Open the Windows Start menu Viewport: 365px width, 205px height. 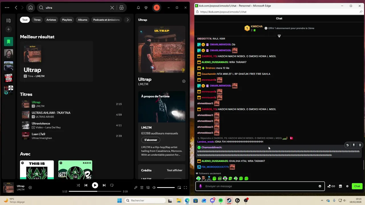click(119, 200)
